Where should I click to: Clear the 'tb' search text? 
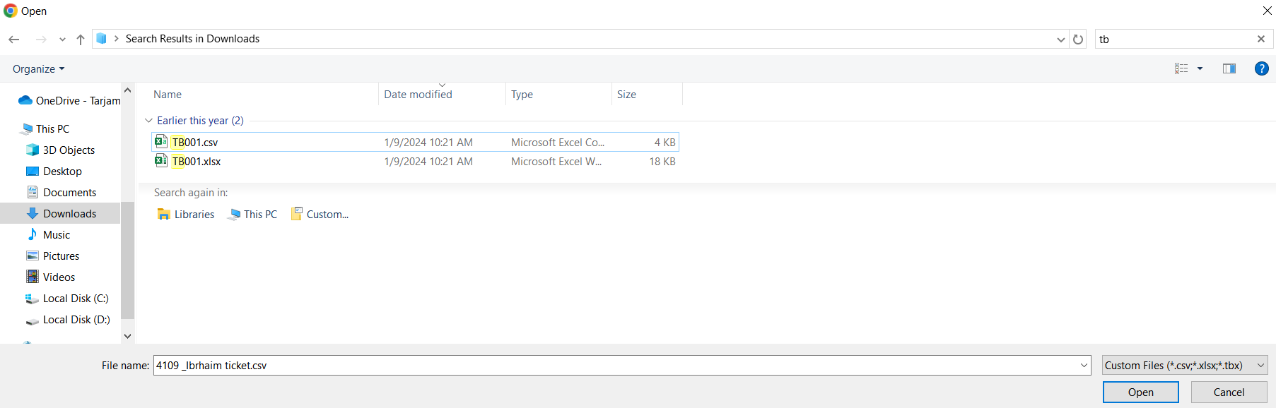pyautogui.click(x=1261, y=39)
